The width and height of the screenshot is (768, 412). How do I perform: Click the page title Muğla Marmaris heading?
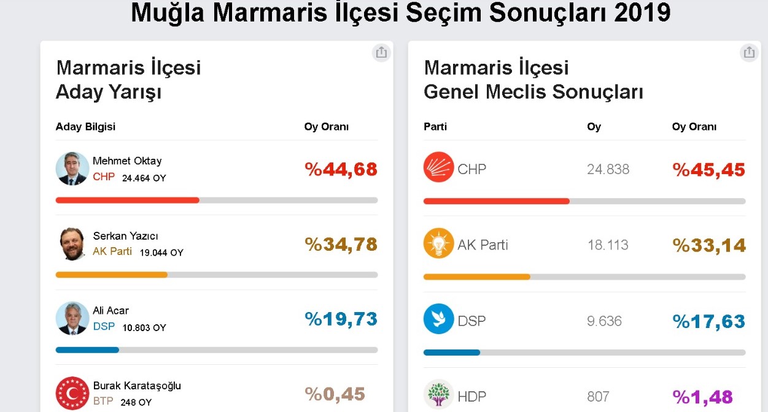pos(400,13)
